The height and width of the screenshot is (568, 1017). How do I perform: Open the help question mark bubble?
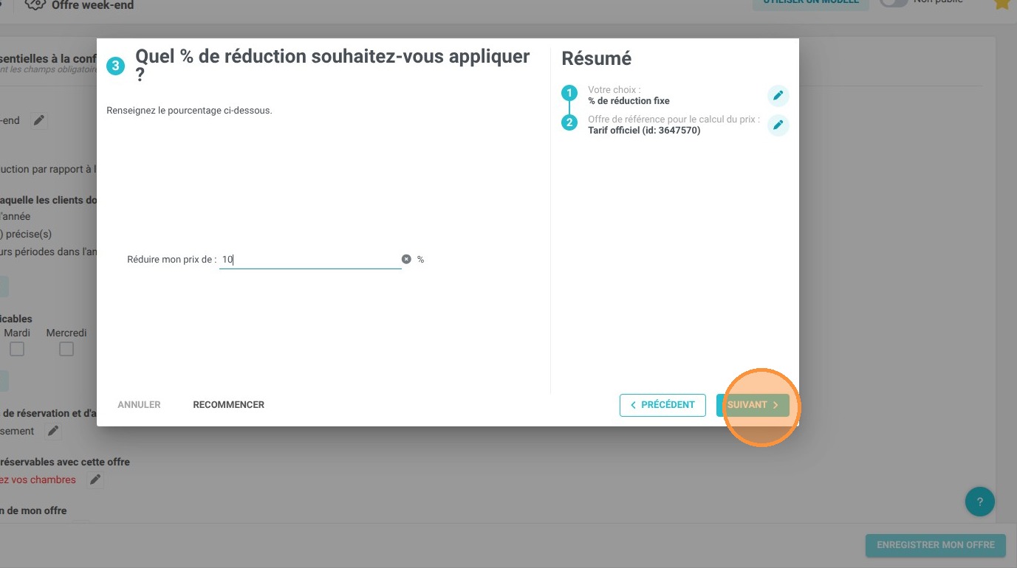coord(980,502)
